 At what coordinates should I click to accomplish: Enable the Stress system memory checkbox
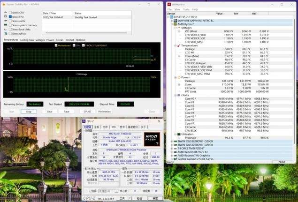10,25
